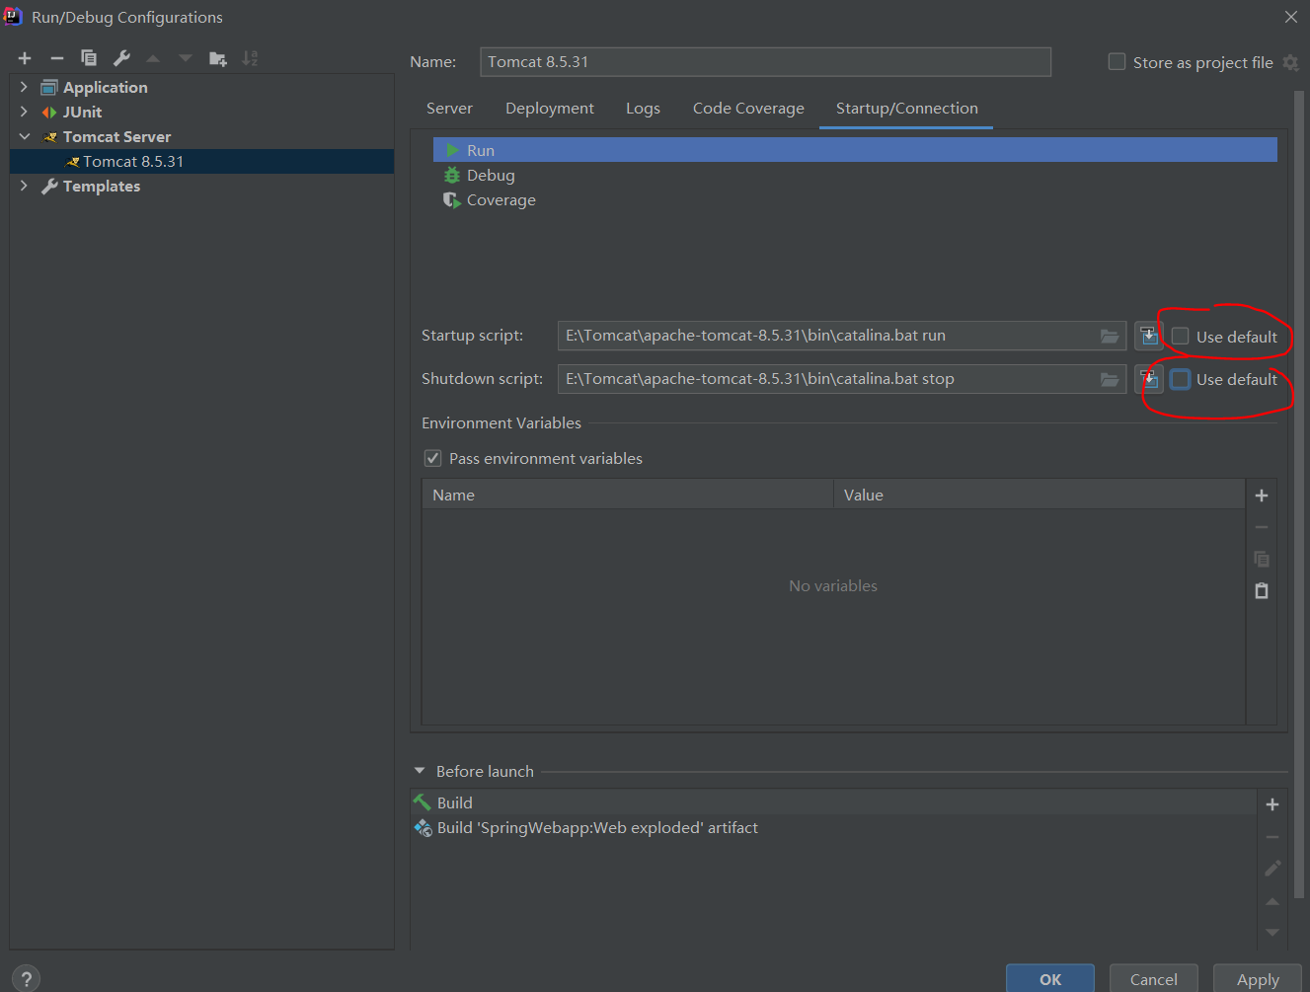Screen dimensions: 1310x992
Task: Move Before launch task down
Action: (x=1272, y=933)
